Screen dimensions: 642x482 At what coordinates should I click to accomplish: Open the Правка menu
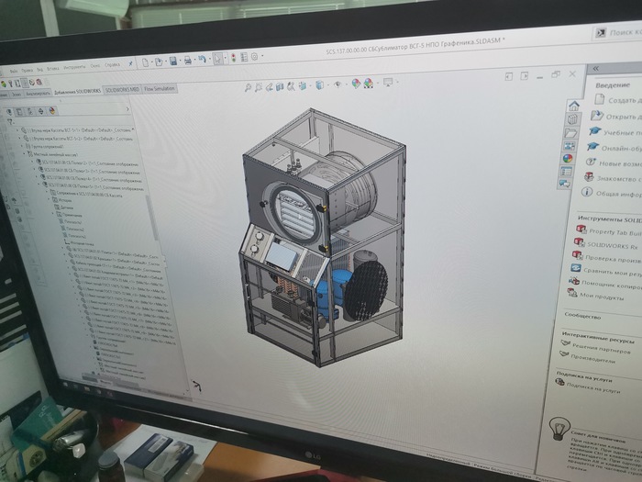(x=27, y=70)
